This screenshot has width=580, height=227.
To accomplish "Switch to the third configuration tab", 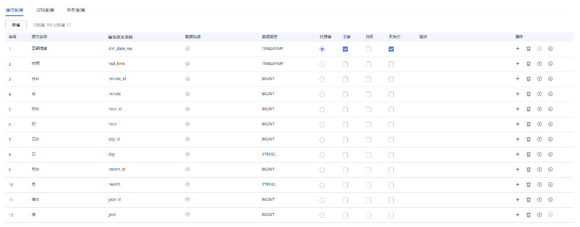I will [x=76, y=10].
